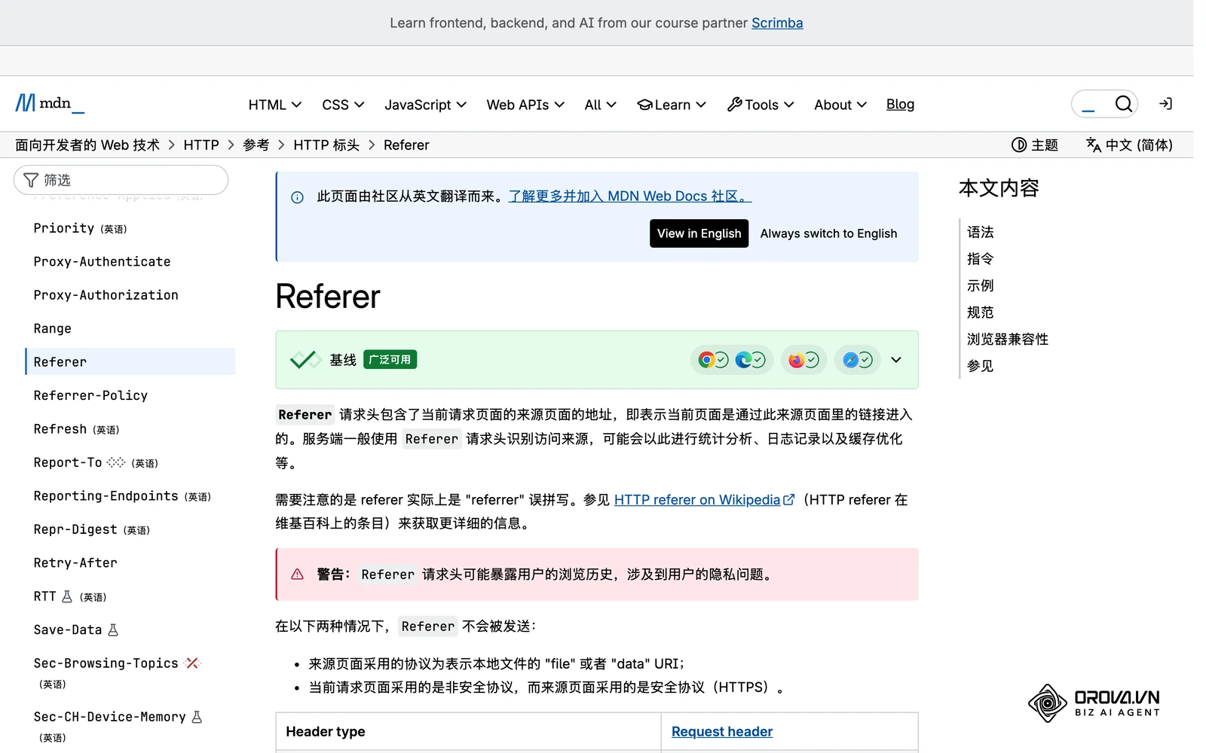The width and height of the screenshot is (1206, 753).
Task: Click View in English button
Action: (699, 233)
